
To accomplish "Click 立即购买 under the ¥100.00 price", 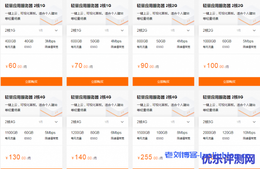I will (x=229, y=81).
